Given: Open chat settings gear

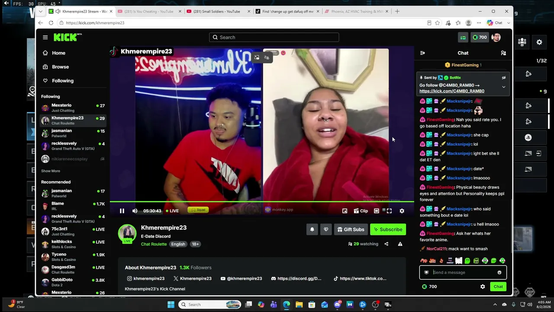Looking at the screenshot, I should click(x=483, y=286).
